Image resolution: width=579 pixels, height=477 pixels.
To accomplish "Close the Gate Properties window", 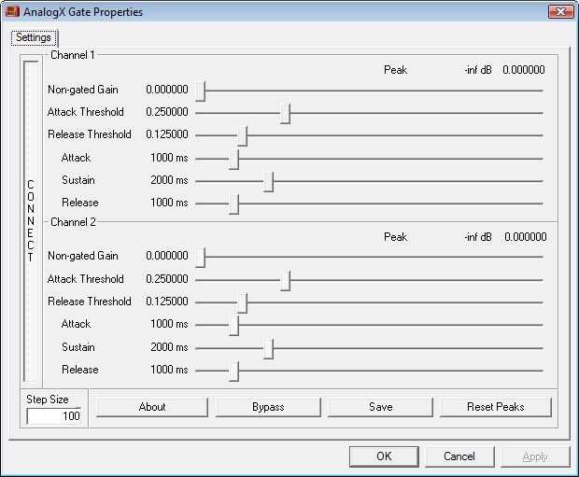I will [558, 12].
